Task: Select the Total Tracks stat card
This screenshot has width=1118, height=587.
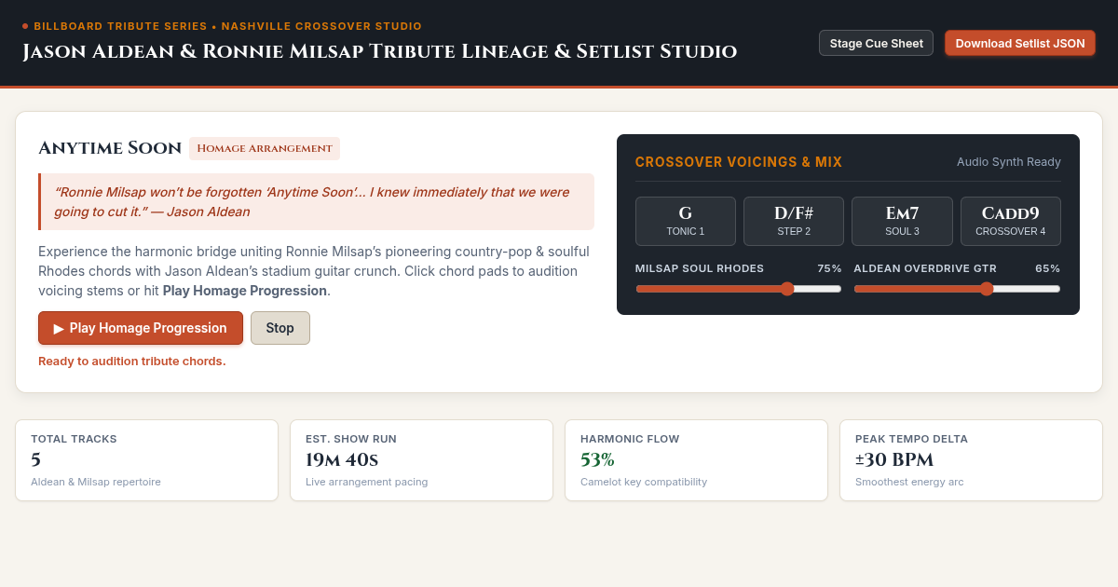Action: coord(147,460)
